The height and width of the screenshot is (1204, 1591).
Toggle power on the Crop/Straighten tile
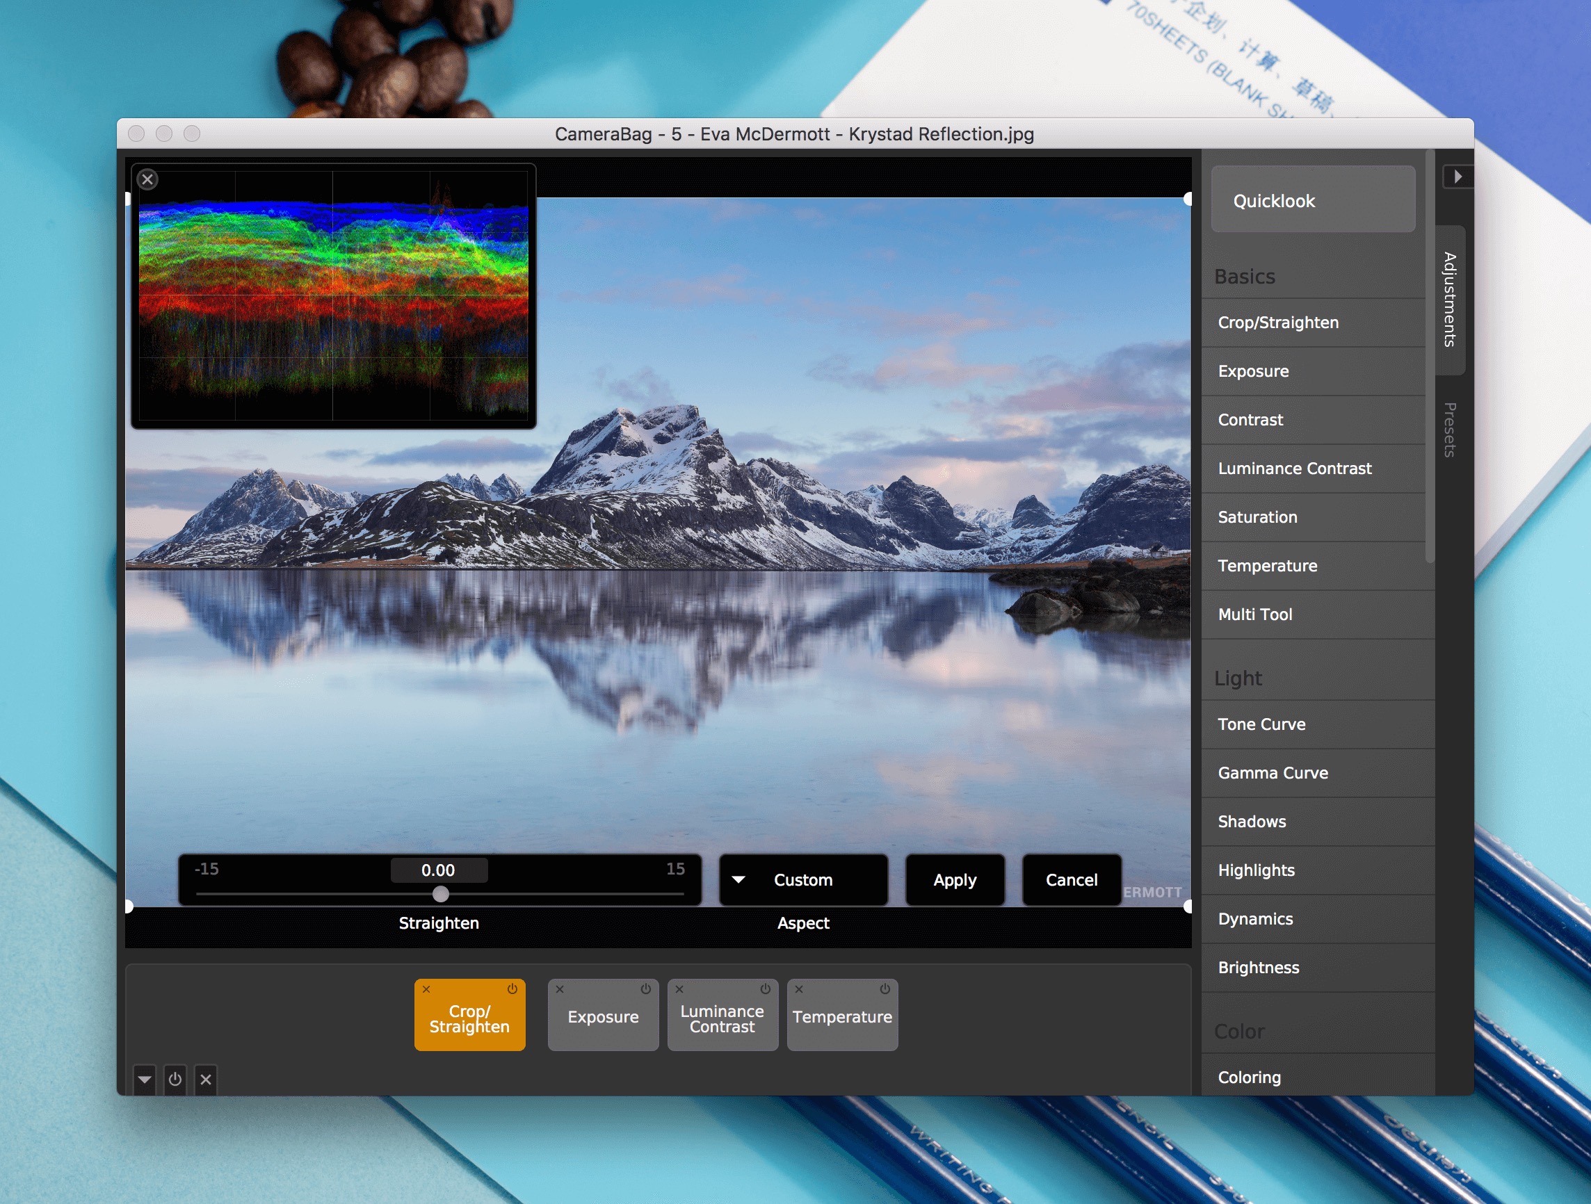coord(512,989)
